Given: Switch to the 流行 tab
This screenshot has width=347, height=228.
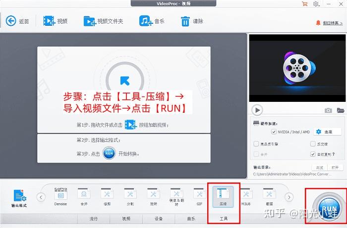Looking at the screenshot, I should 94,218.
